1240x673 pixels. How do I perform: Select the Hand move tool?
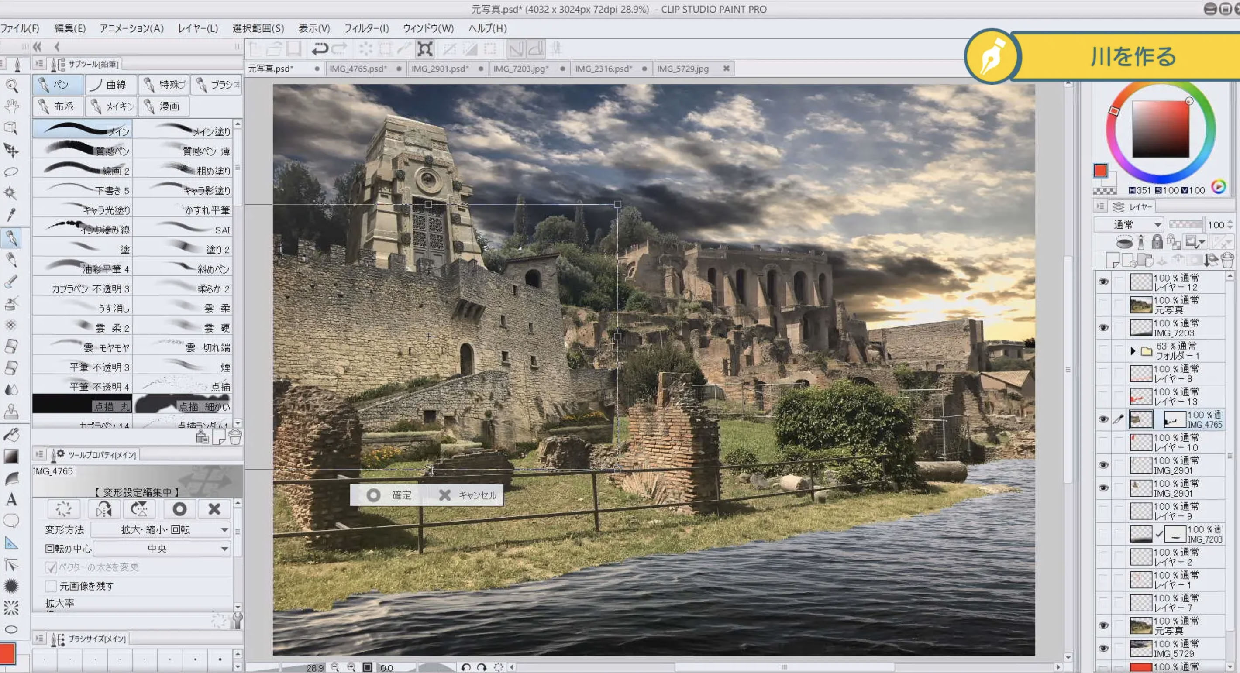[x=11, y=106]
